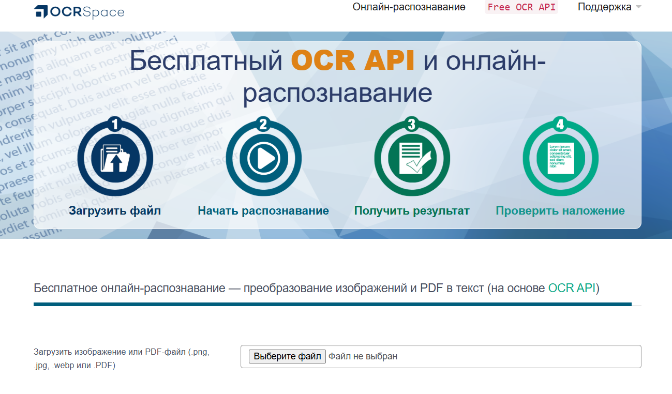Image resolution: width=672 pixels, height=394 pixels.
Task: Follow the OCR API link in the heading
Action: pos(572,288)
